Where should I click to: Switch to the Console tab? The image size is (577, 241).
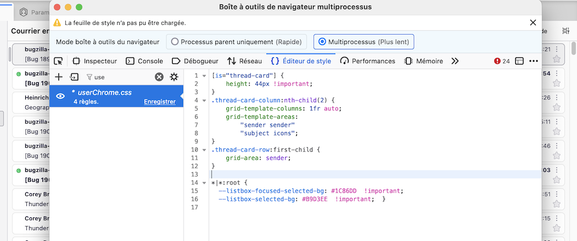click(x=145, y=61)
